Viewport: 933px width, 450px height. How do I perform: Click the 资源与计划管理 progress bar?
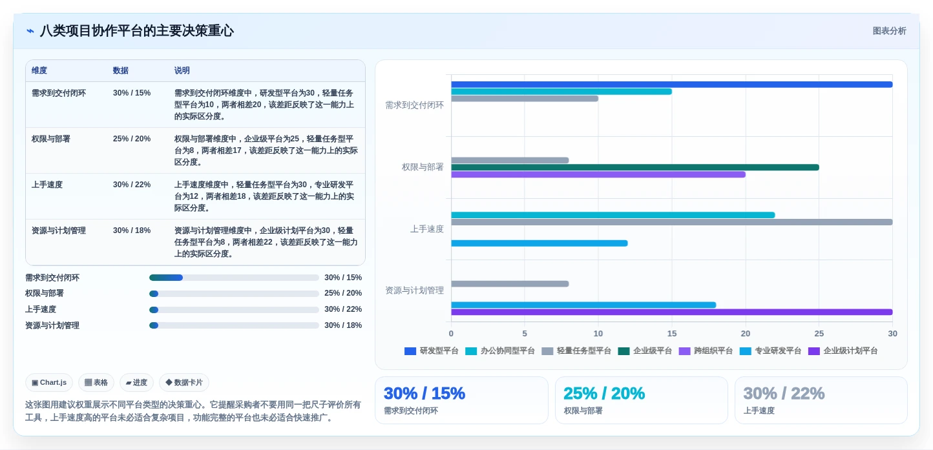click(234, 325)
